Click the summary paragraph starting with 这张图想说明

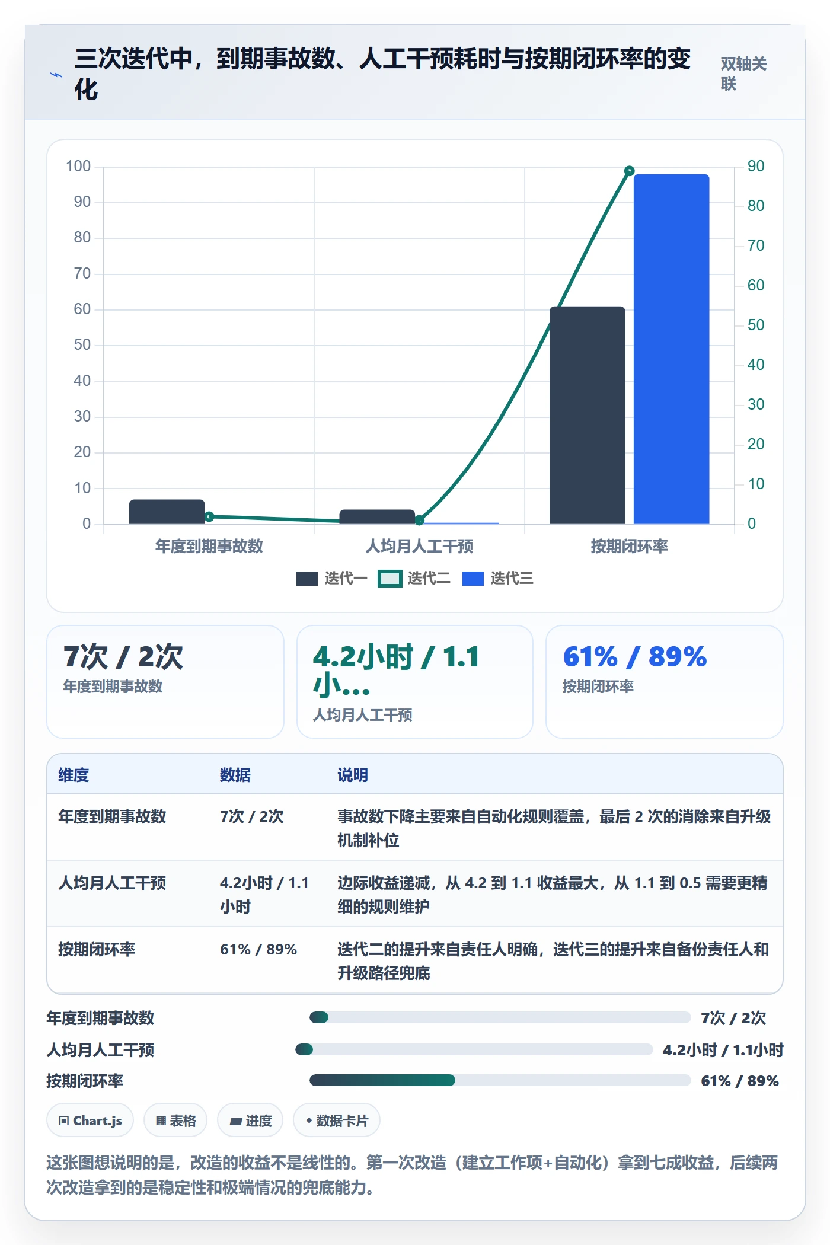pyautogui.click(x=412, y=1175)
